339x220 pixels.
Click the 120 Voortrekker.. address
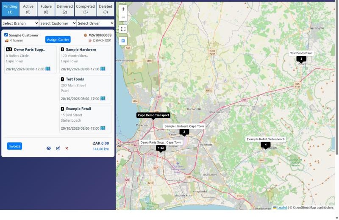coord(75,56)
